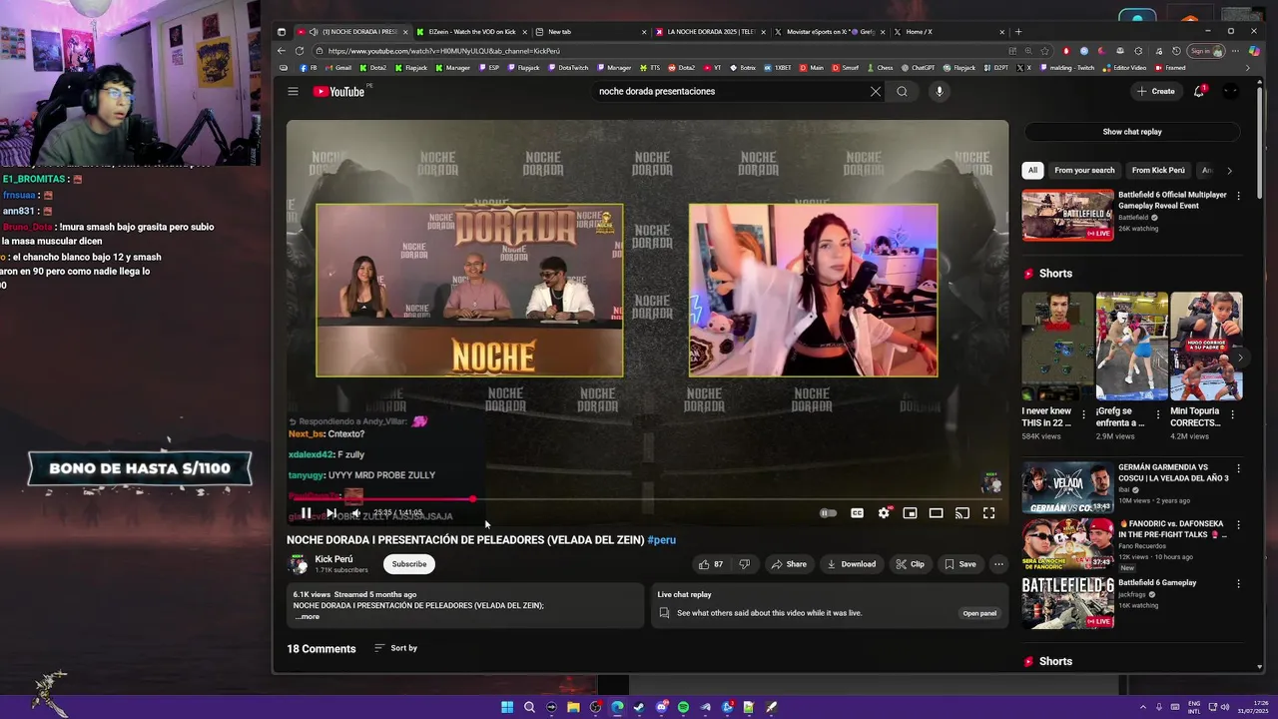The image size is (1278, 719).
Task: Show hidden system tray icons
Action: (x=1143, y=707)
